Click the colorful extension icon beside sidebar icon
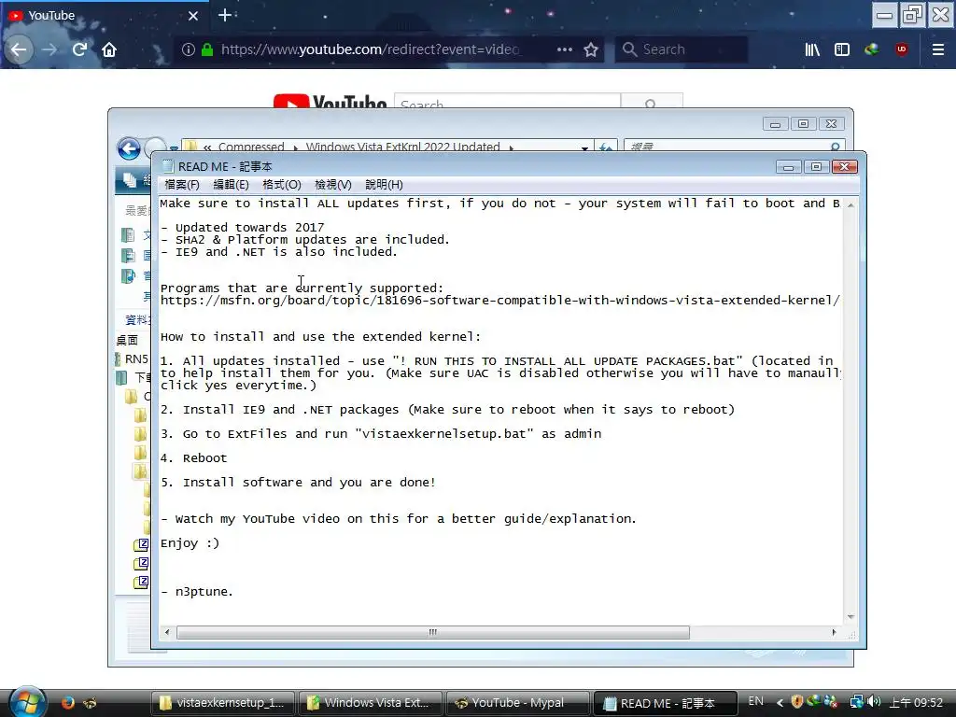Viewport: 956px width, 717px height. 872,49
